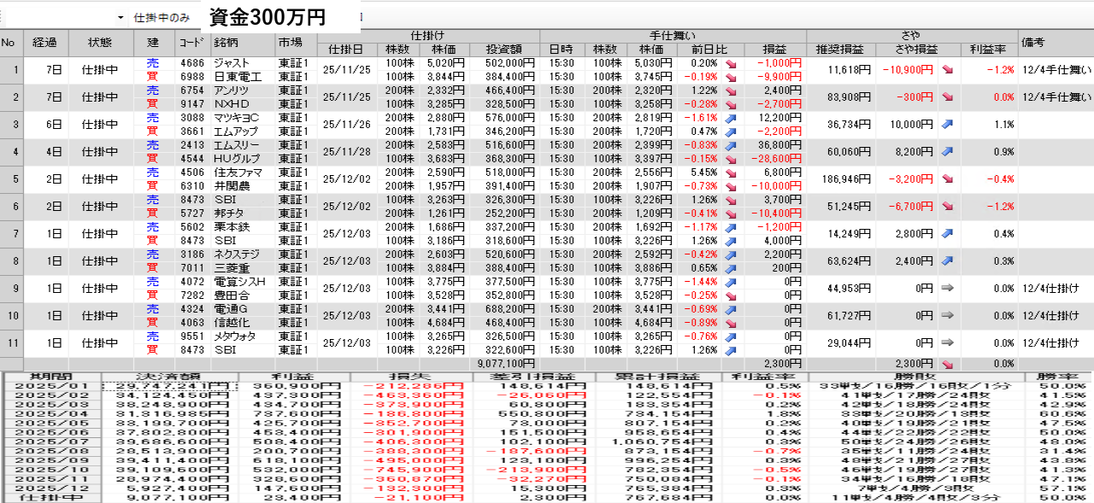
Task: Click the gray sideways arrow in row 11 さや column
Action: point(948,342)
